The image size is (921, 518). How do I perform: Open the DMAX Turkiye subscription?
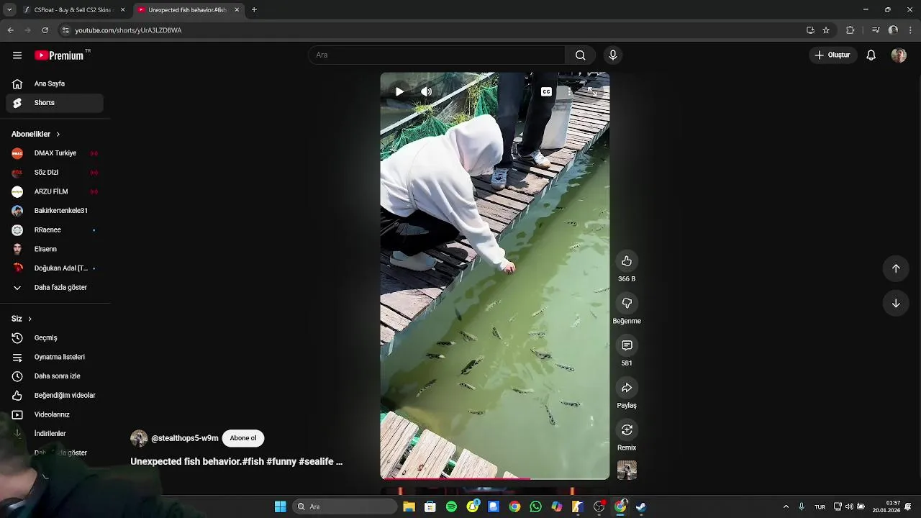tap(55, 153)
